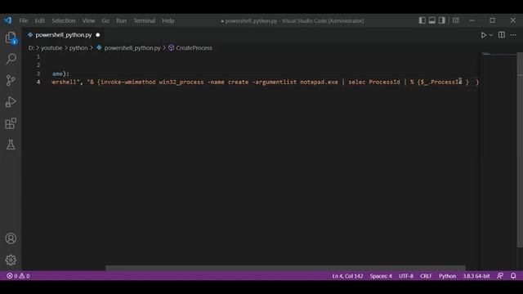Select the 3.8.3 64-bit Python interpreter
Viewport: 523px width, 294px height.
click(x=476, y=276)
